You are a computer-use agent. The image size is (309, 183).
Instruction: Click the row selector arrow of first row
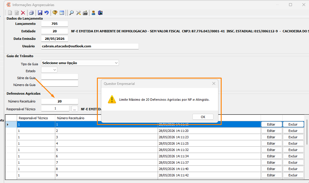click(x=8, y=124)
